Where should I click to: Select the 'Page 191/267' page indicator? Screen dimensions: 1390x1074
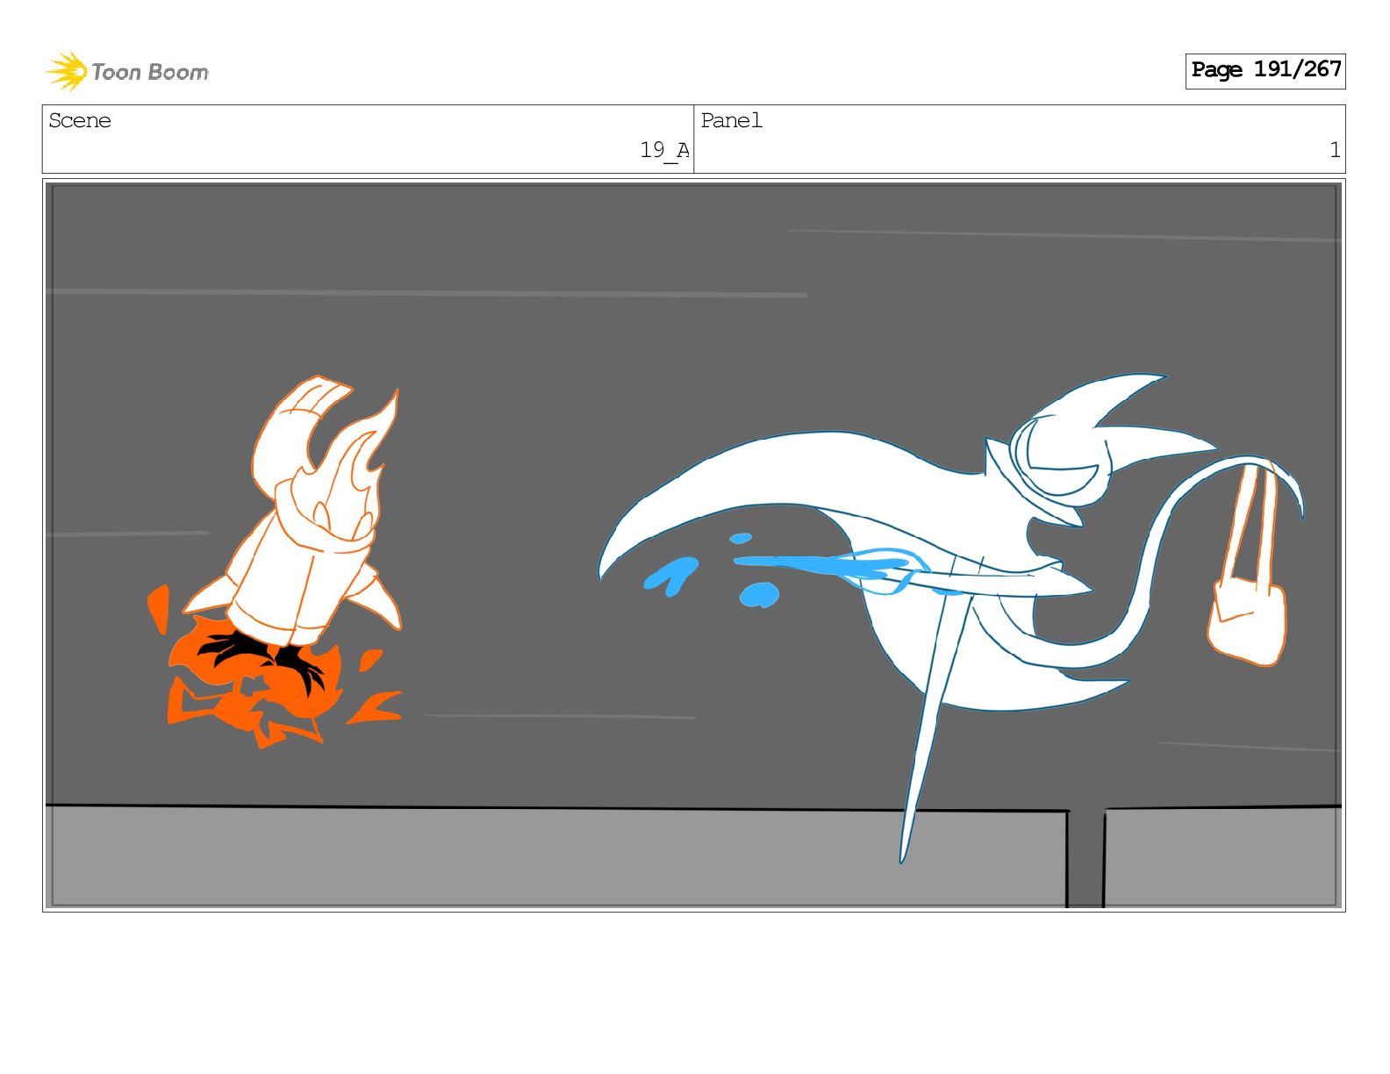[1265, 70]
